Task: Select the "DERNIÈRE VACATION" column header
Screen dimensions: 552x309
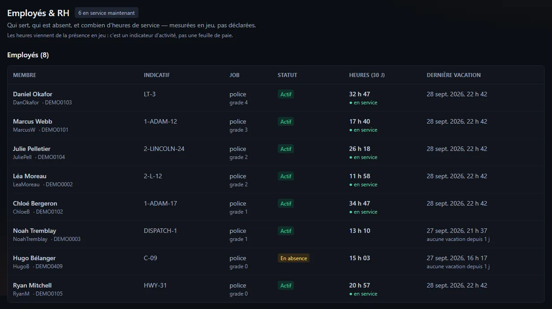Action: pyautogui.click(x=453, y=75)
